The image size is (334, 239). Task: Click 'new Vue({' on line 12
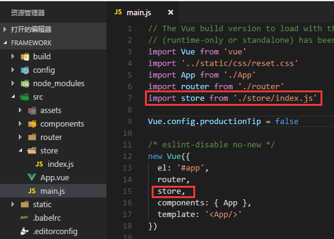point(169,156)
